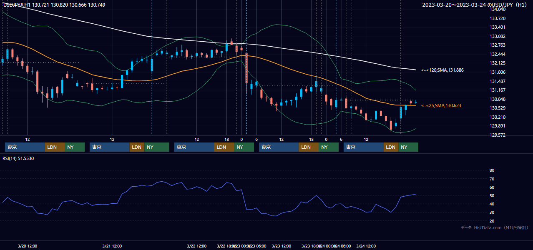This screenshot has height=250, width=533.
Task: Click RSI axis level 40
Action: [x=492, y=204]
